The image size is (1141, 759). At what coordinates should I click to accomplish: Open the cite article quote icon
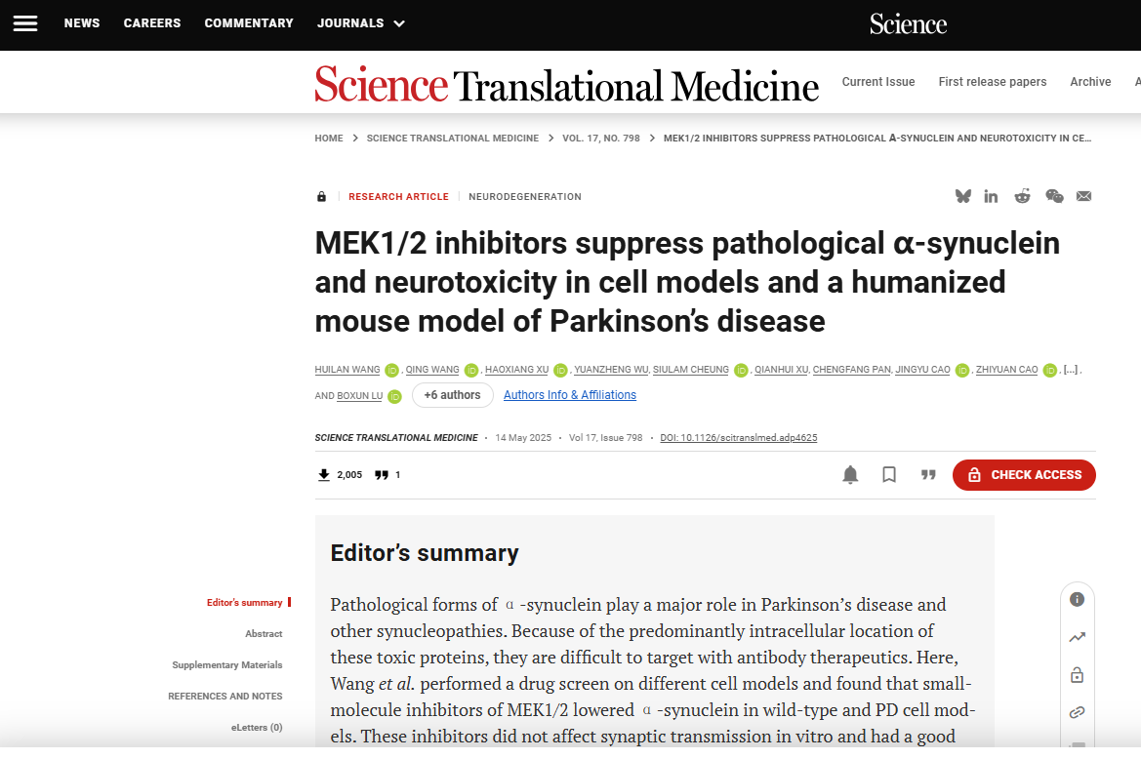pos(928,475)
